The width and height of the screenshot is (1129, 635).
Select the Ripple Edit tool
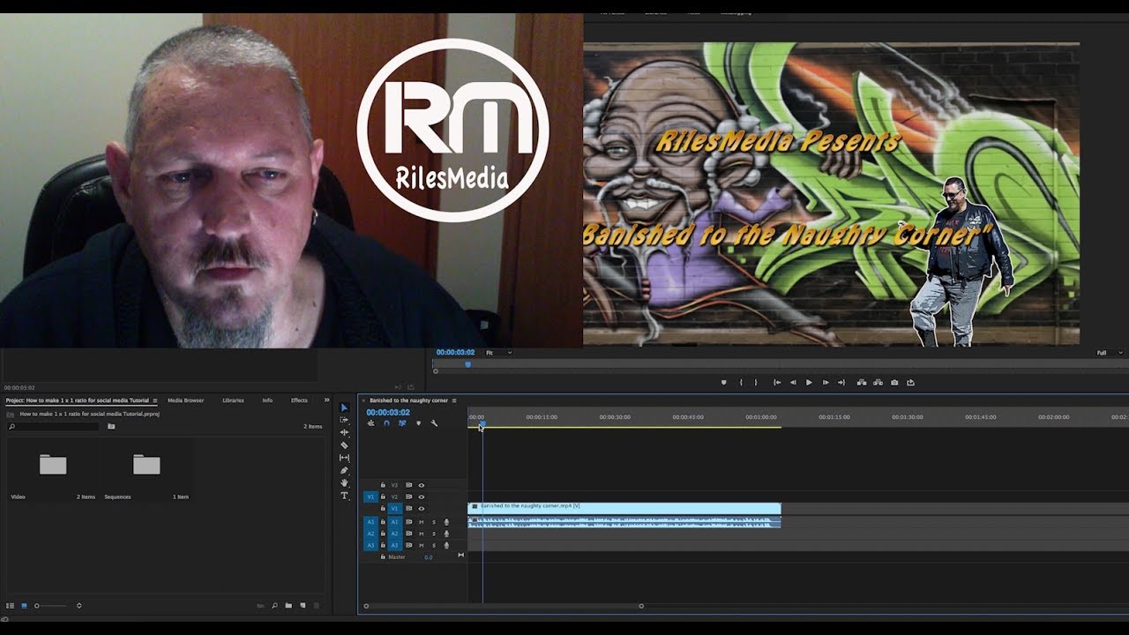coord(344,432)
